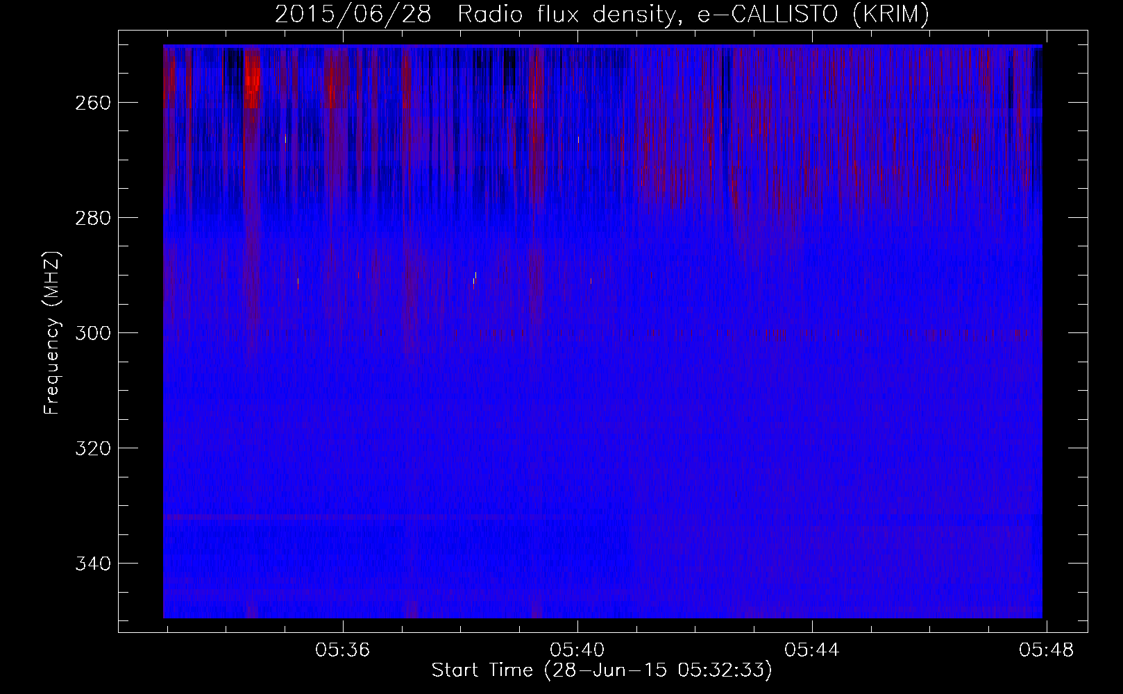Click the 'Start Time (28-Jun-15 05:32:33)' label
This screenshot has height=694, width=1123.
tap(602, 670)
